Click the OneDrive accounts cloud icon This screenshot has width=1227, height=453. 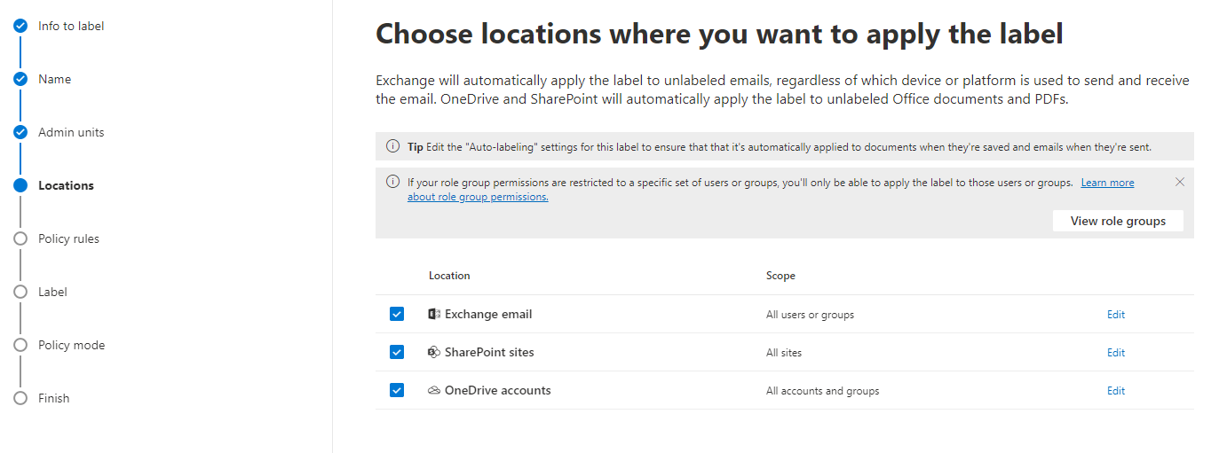434,390
